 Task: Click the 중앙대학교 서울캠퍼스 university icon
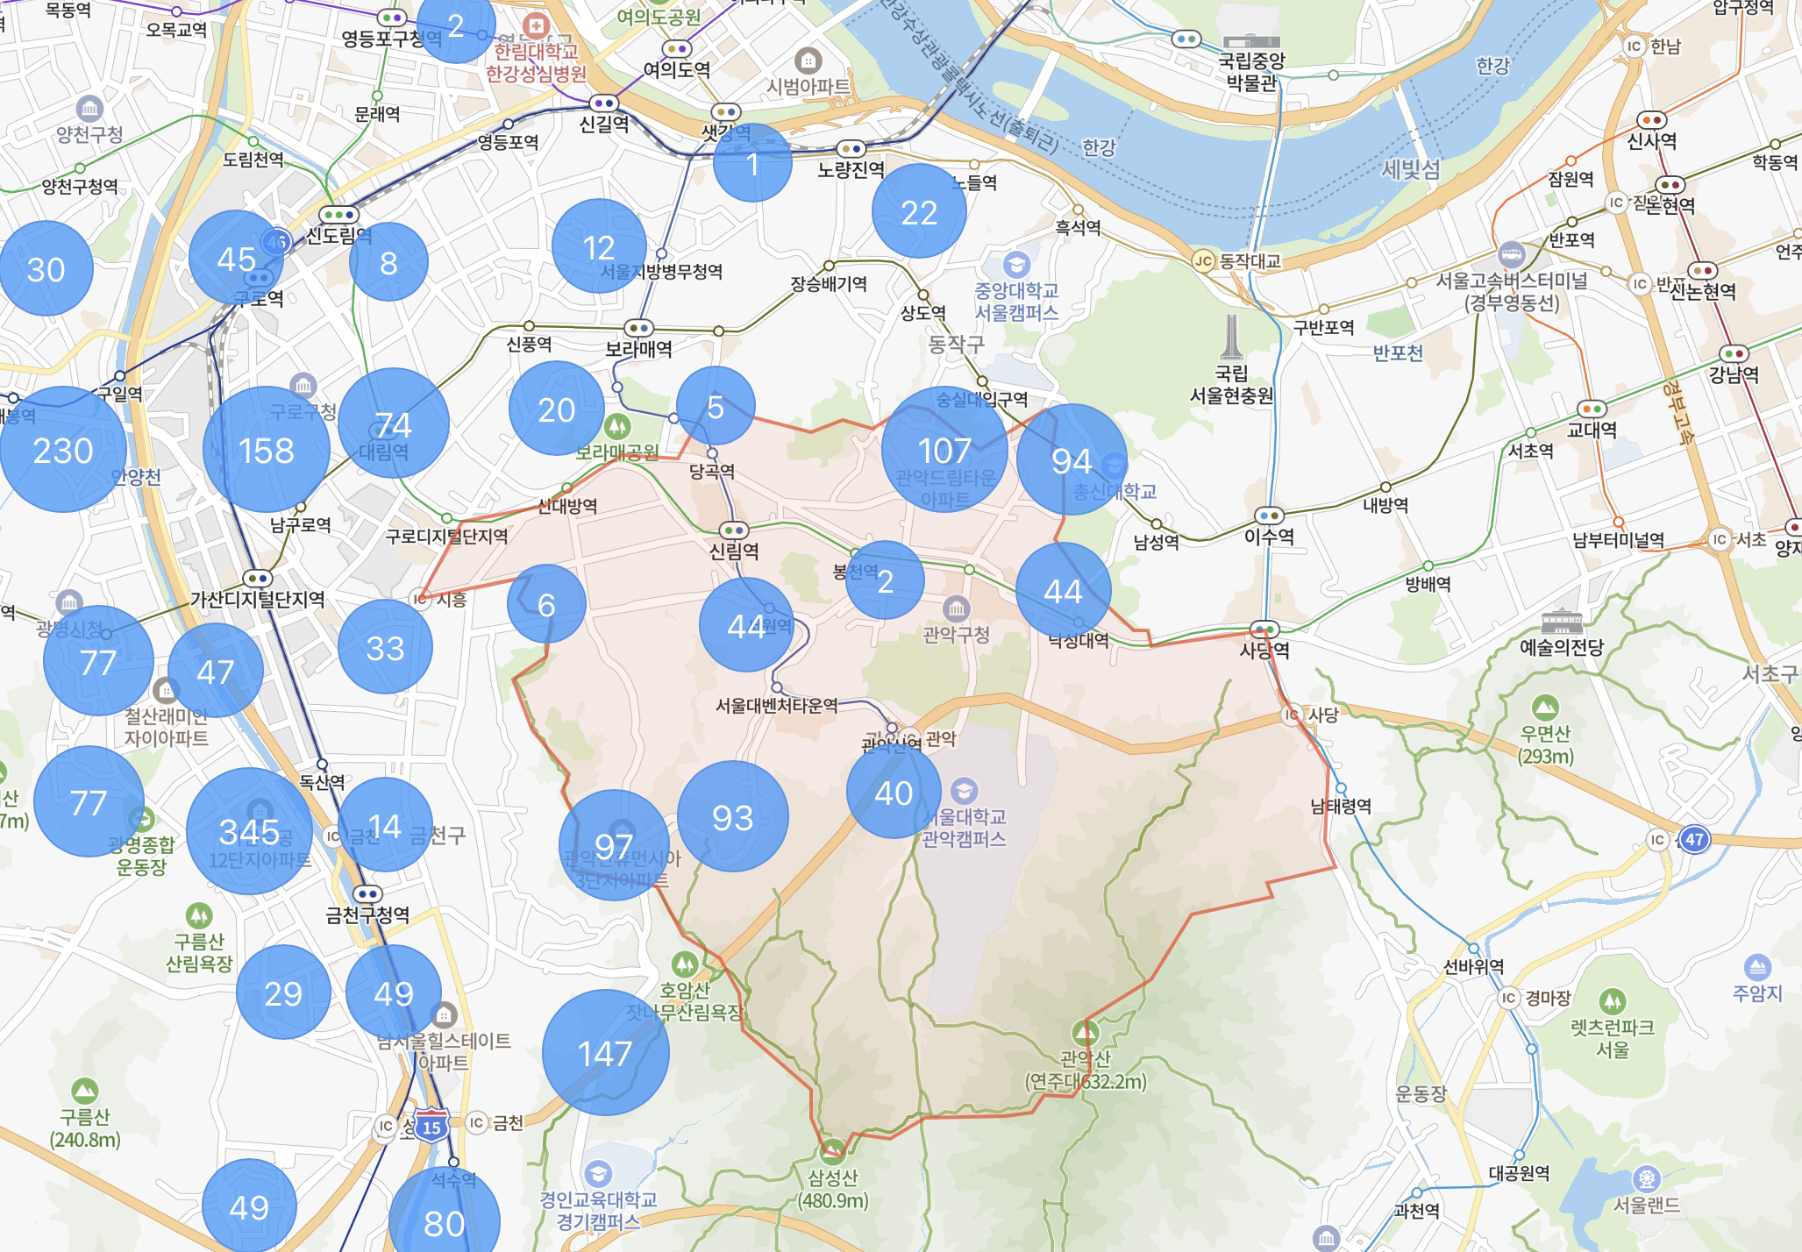pos(1015,264)
